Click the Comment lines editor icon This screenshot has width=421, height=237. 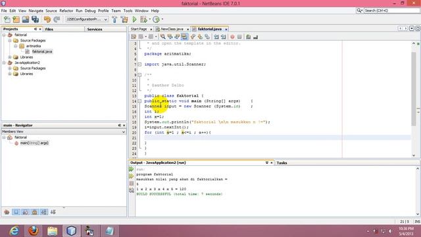tap(249, 37)
